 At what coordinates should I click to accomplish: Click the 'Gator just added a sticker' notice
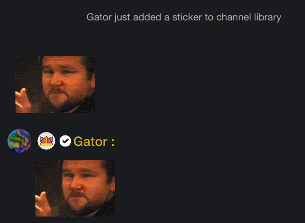click(184, 17)
